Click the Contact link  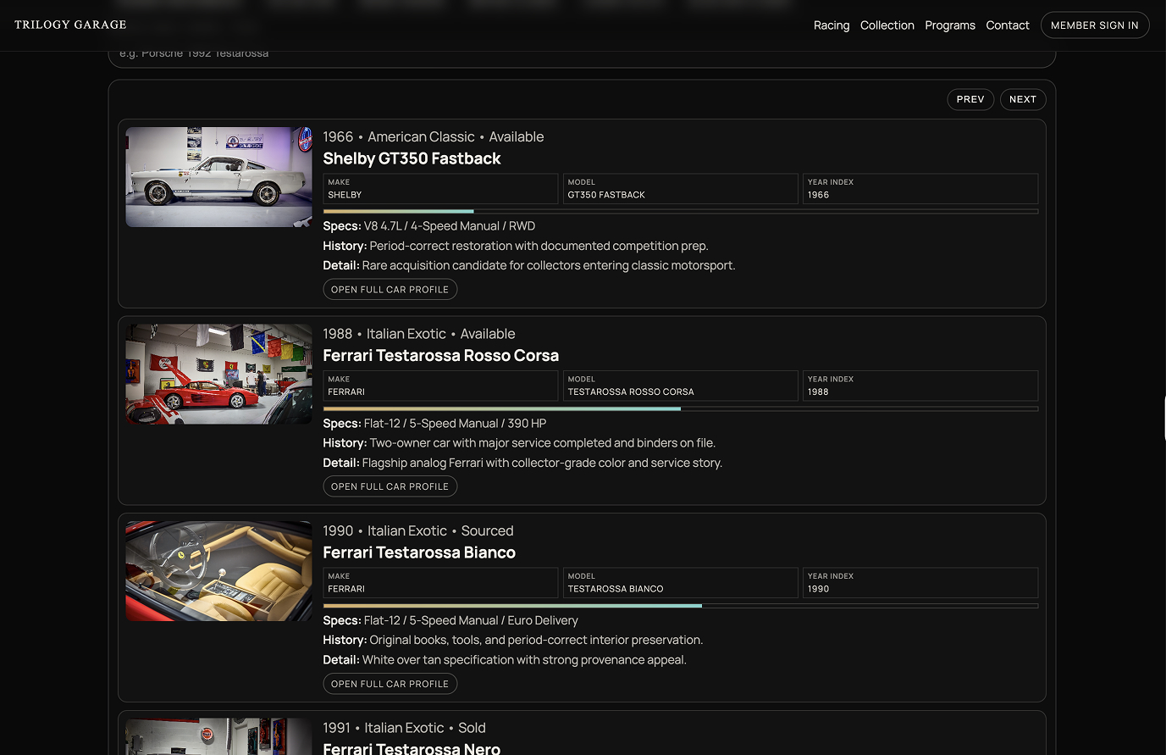click(x=1007, y=25)
